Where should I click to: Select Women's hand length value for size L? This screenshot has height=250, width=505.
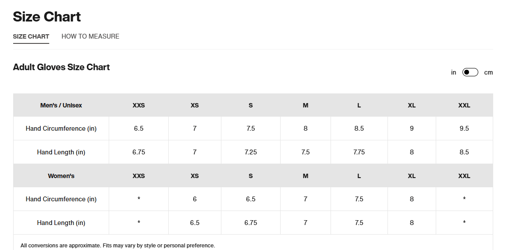(x=359, y=223)
